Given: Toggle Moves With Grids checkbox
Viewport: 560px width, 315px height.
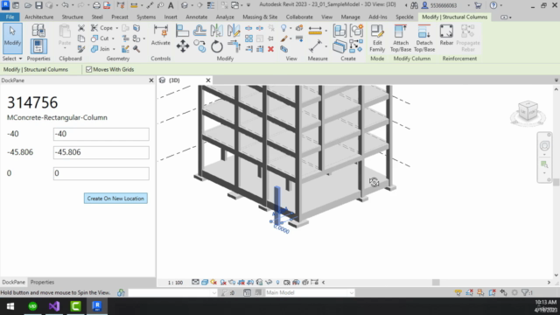Looking at the screenshot, I should (88, 70).
